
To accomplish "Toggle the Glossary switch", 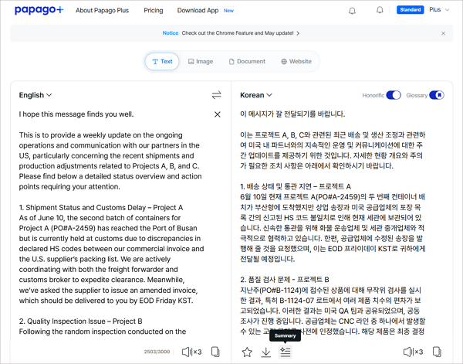I will click(437, 95).
